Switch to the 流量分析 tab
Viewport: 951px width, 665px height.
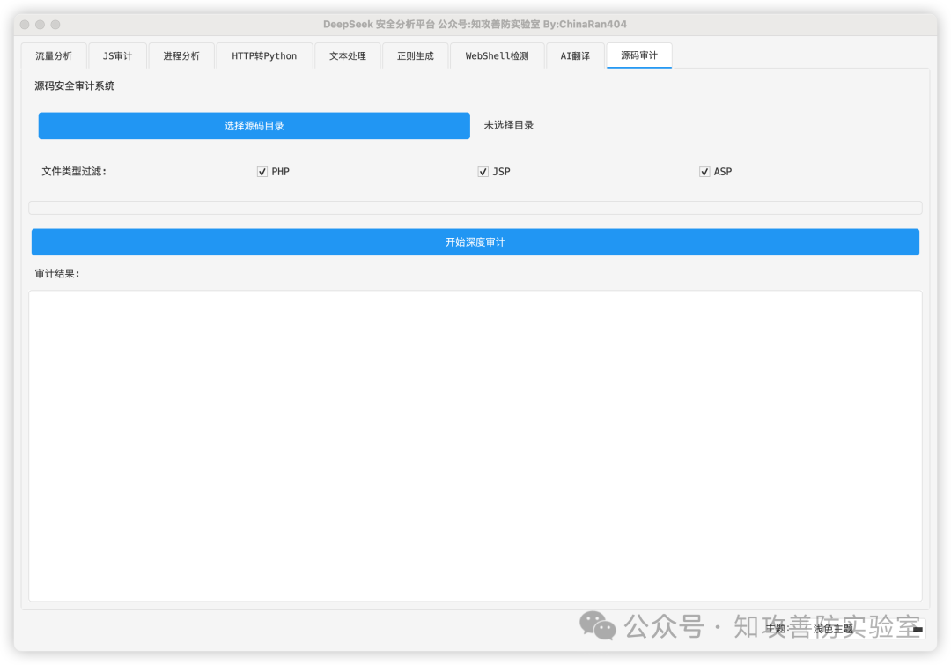click(x=54, y=55)
